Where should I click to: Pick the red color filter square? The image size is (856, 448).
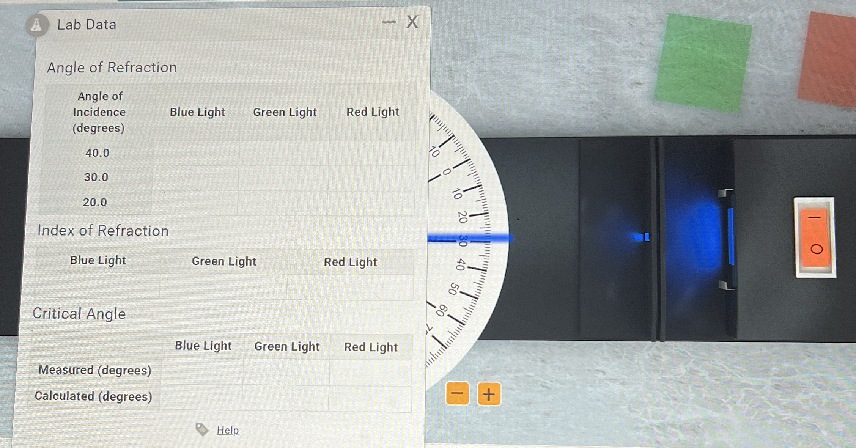tap(828, 59)
